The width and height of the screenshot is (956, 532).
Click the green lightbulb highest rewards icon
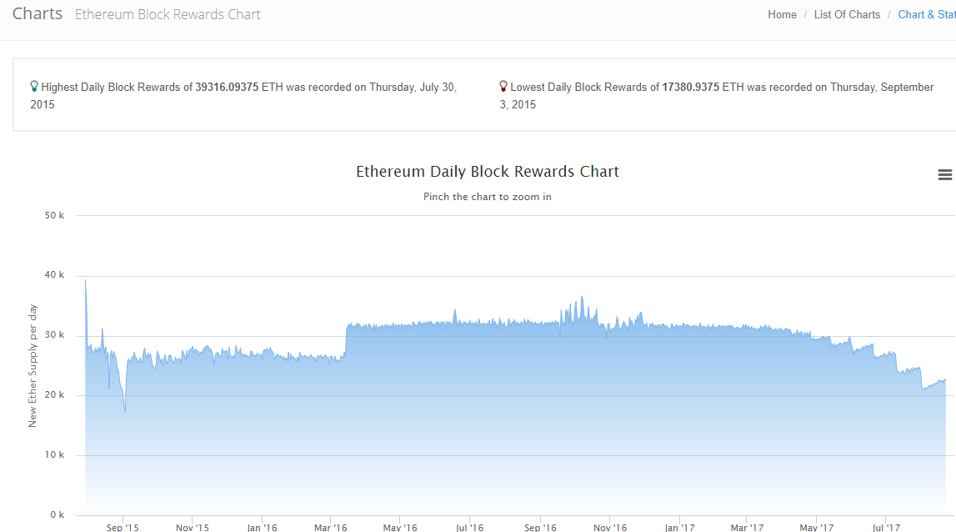pyautogui.click(x=34, y=87)
